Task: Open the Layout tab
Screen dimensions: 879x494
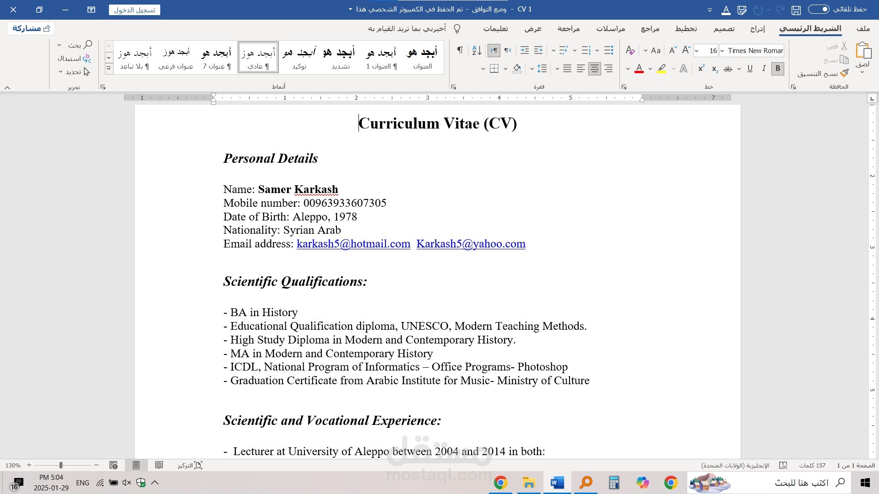Action: tap(686, 28)
